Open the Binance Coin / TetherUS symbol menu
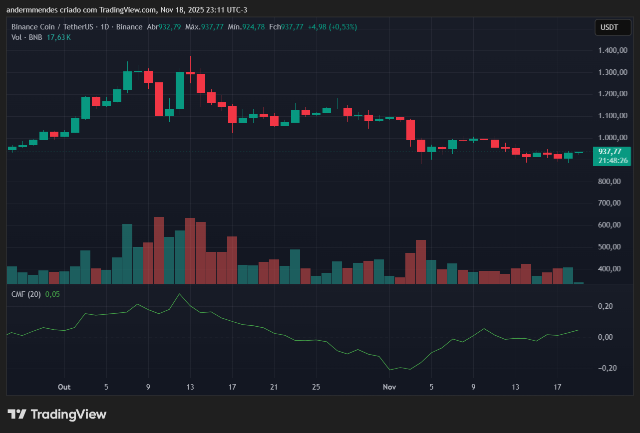Screen dimensions: 640x433 [x=52, y=27]
